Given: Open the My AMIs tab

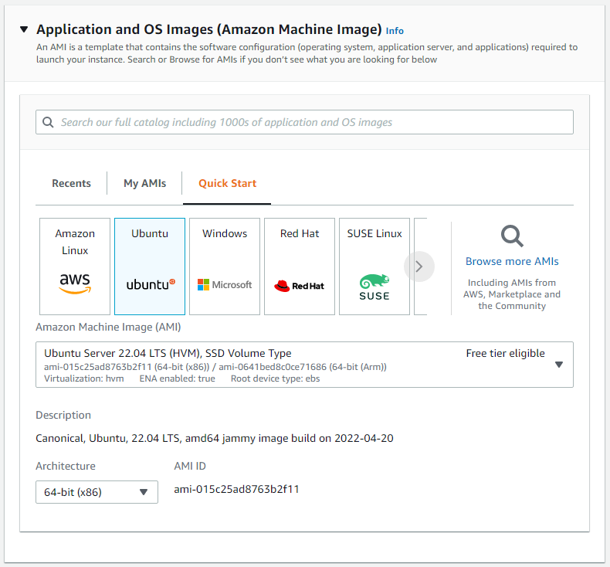Looking at the screenshot, I should (144, 183).
